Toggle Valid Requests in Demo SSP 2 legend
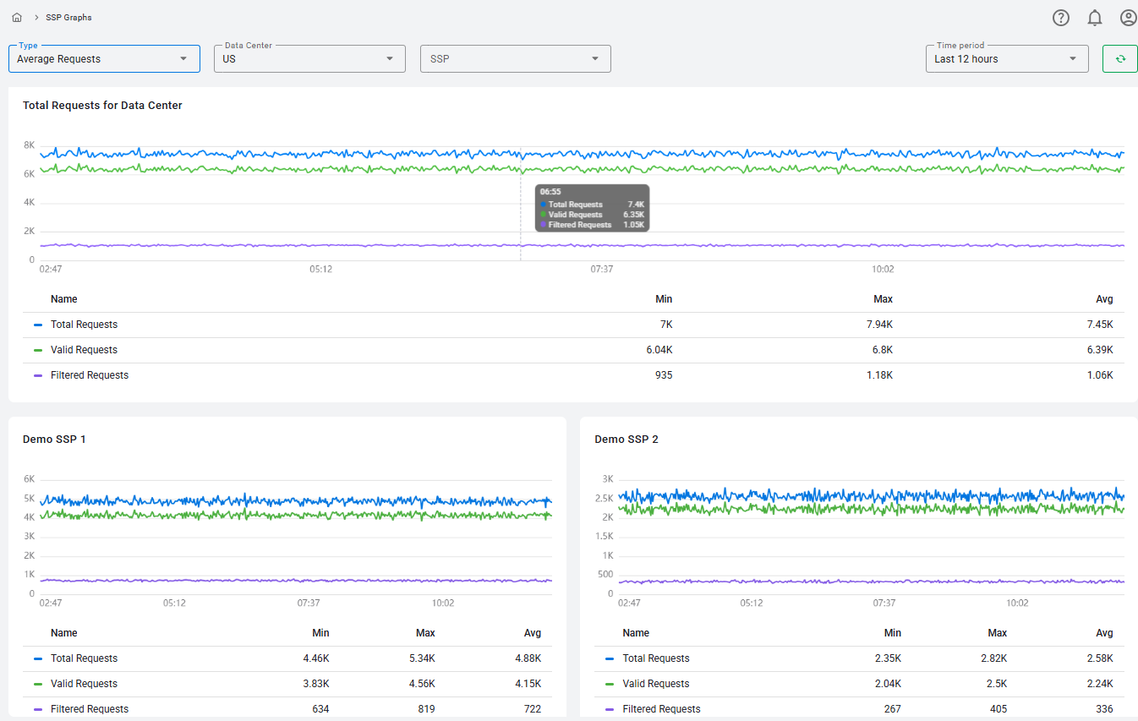The image size is (1138, 721). tap(655, 684)
